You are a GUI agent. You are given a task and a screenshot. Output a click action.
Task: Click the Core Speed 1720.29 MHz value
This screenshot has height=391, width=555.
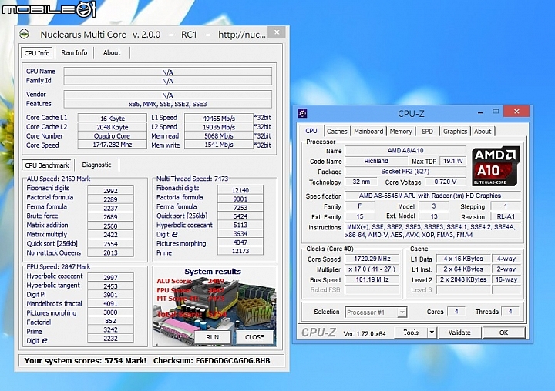tap(372, 259)
